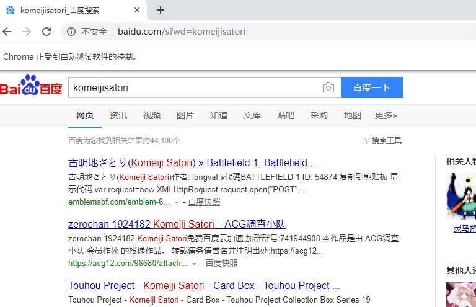
Task: Open image search via camera icon
Action: tap(328, 87)
